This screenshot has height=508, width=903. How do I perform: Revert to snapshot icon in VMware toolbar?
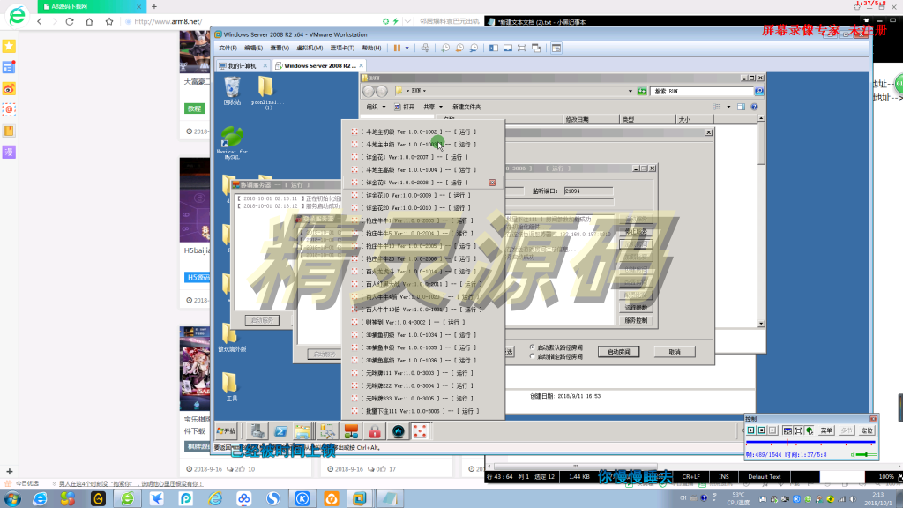(459, 49)
